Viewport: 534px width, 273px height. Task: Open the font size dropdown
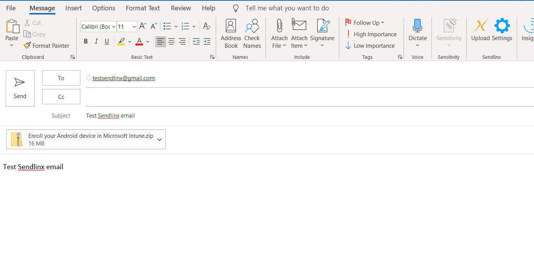click(134, 27)
